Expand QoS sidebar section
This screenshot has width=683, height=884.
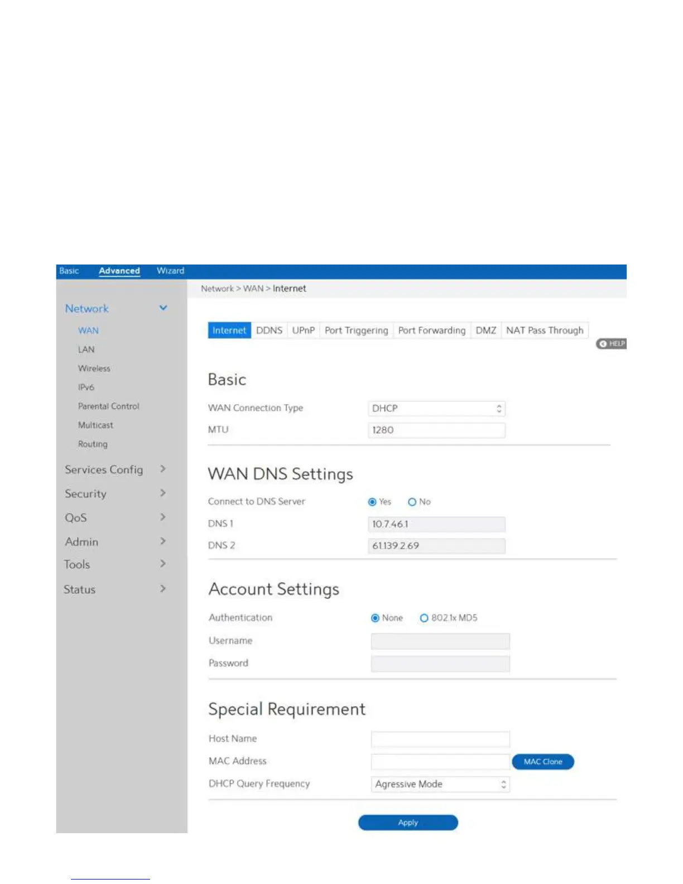coord(162,517)
